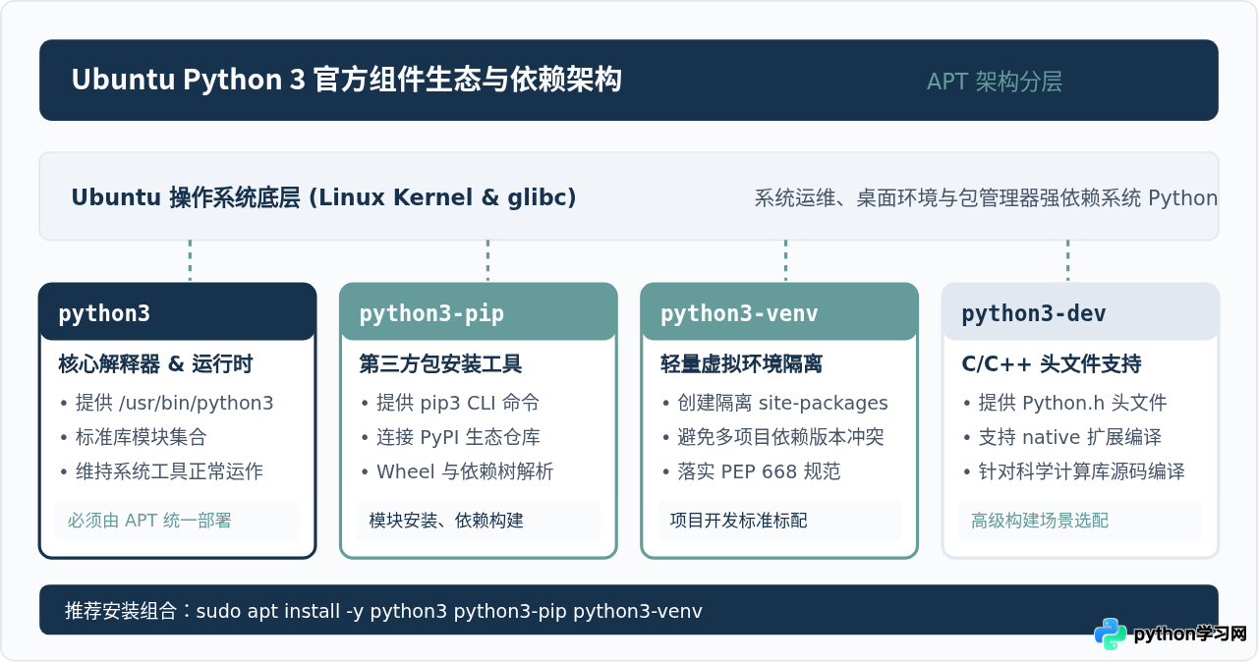Click the "模块安装、依赖构建" tag

pyautogui.click(x=479, y=521)
